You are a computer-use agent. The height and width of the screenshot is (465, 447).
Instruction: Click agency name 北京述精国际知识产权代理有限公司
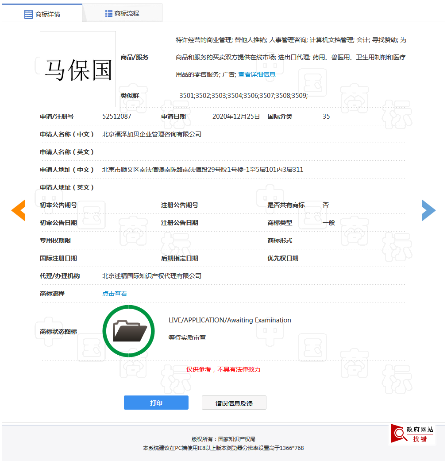point(152,276)
